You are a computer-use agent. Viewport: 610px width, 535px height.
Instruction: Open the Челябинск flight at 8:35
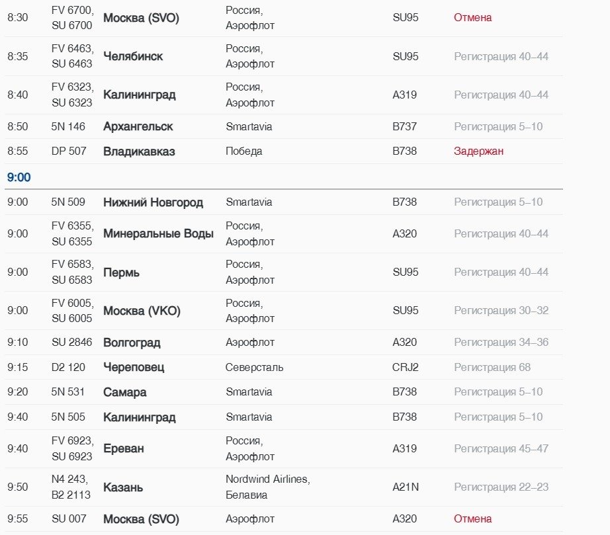[133, 56]
